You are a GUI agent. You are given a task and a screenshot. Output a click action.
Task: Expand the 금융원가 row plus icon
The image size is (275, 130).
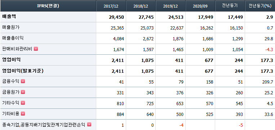point(23,92)
